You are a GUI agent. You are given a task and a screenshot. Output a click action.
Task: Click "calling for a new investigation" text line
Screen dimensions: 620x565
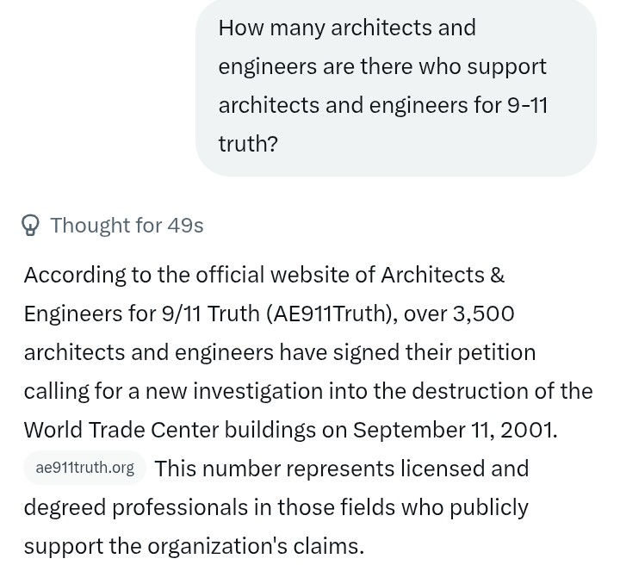[x=173, y=391]
